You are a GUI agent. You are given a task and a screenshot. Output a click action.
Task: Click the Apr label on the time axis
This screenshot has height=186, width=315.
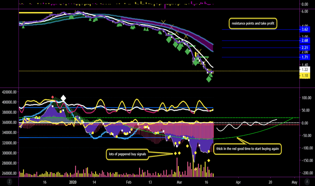tap(238, 182)
